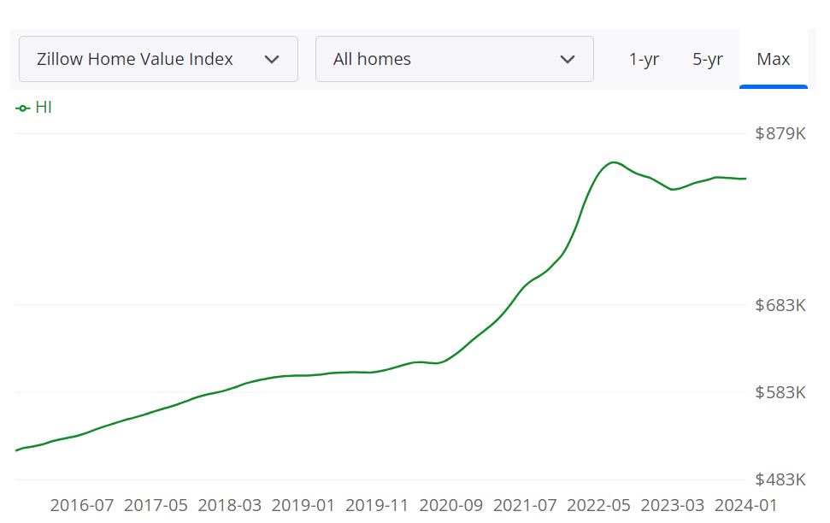Click the $683K axis label
This screenshot has height=523, width=830.
coord(780,305)
